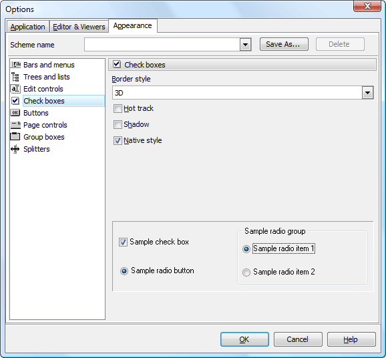Select the Buttons OK icon

coord(15,113)
